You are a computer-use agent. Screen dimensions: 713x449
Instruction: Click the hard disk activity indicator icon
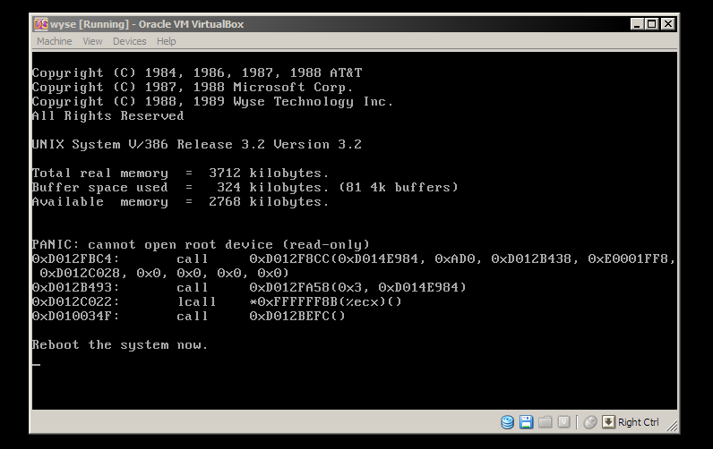click(508, 422)
